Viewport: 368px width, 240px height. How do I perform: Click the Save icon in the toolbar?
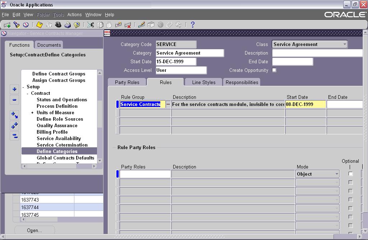38,25
